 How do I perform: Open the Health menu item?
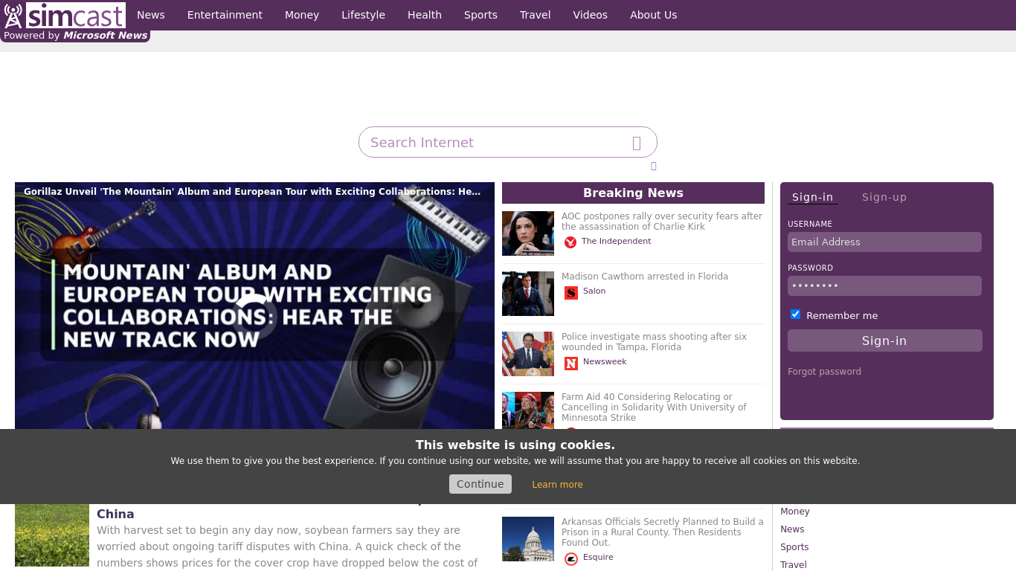425,15
